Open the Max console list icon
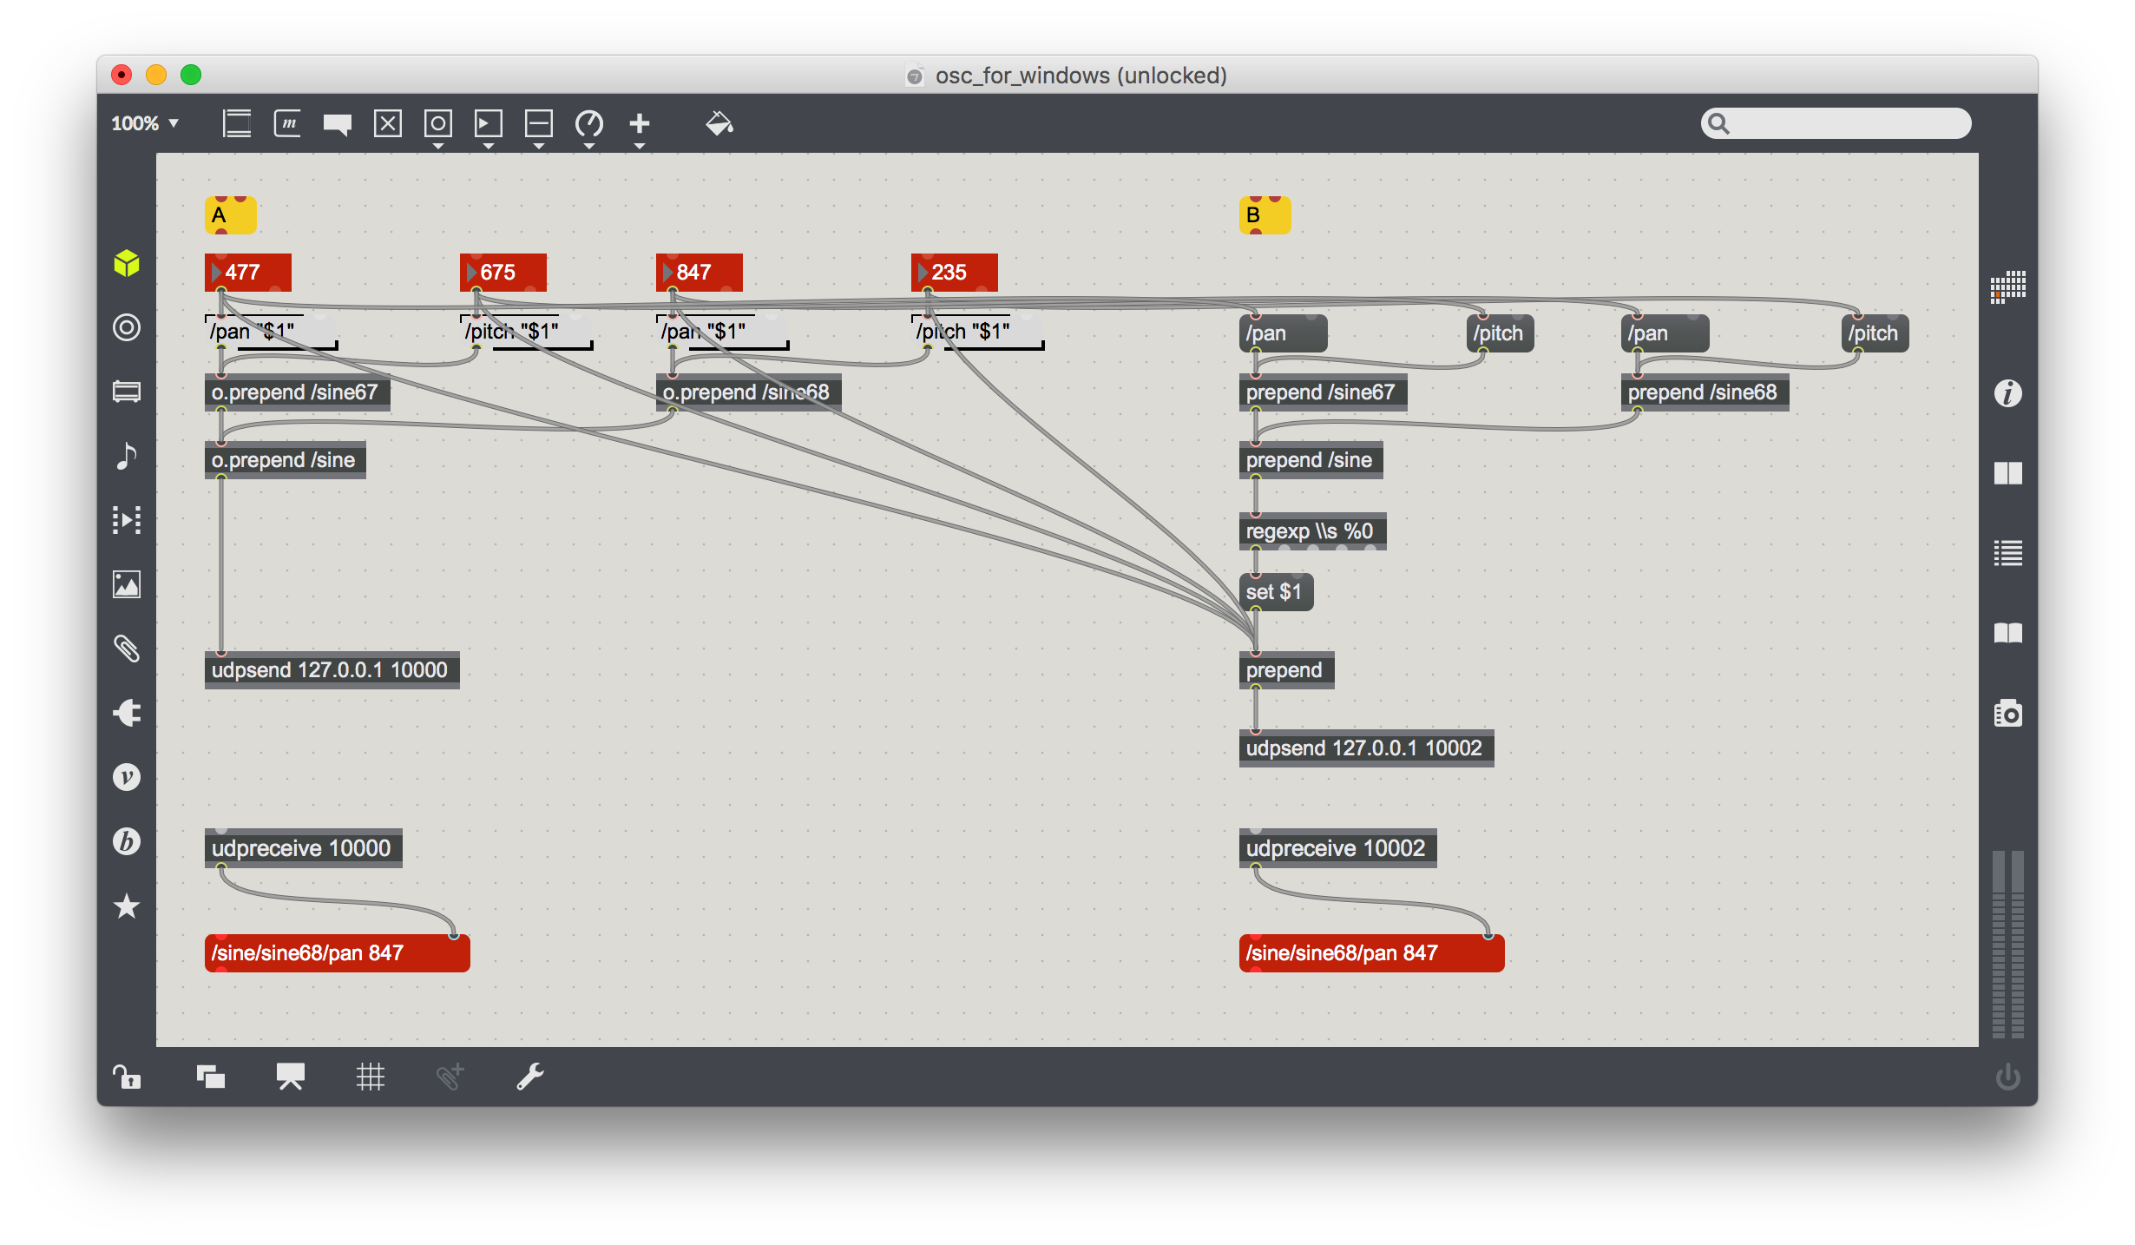This screenshot has height=1245, width=2135. (x=2007, y=553)
